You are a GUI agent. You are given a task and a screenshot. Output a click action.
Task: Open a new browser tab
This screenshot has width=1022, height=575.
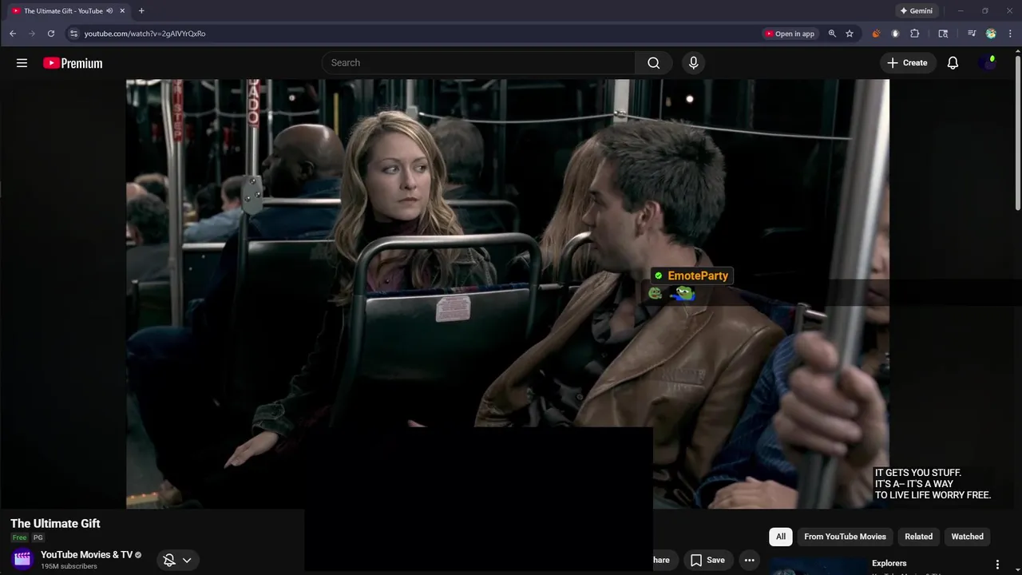coord(141,11)
